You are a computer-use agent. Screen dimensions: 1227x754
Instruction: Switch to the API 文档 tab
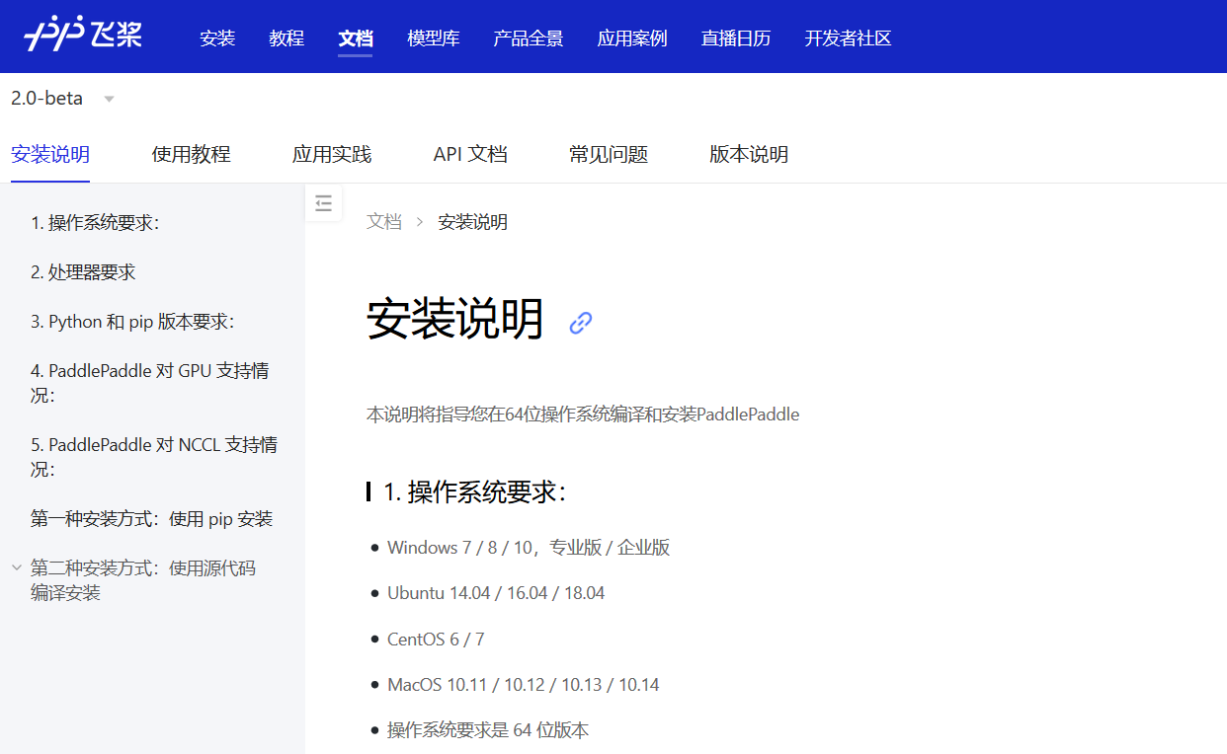(470, 154)
